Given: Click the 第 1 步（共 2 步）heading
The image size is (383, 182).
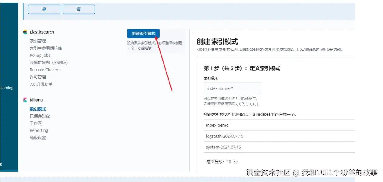Looking at the screenshot, I should [242, 68].
